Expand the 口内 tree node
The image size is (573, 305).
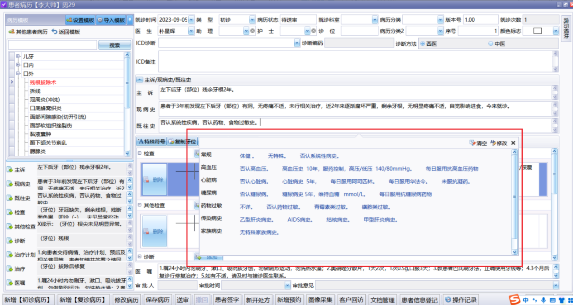[18, 65]
